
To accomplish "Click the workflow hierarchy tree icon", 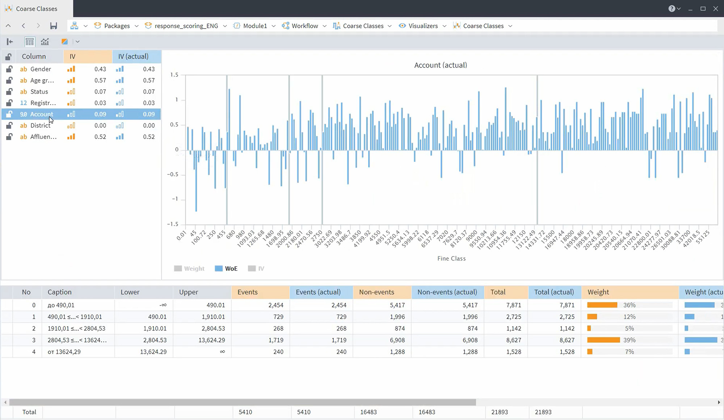I will [x=74, y=26].
